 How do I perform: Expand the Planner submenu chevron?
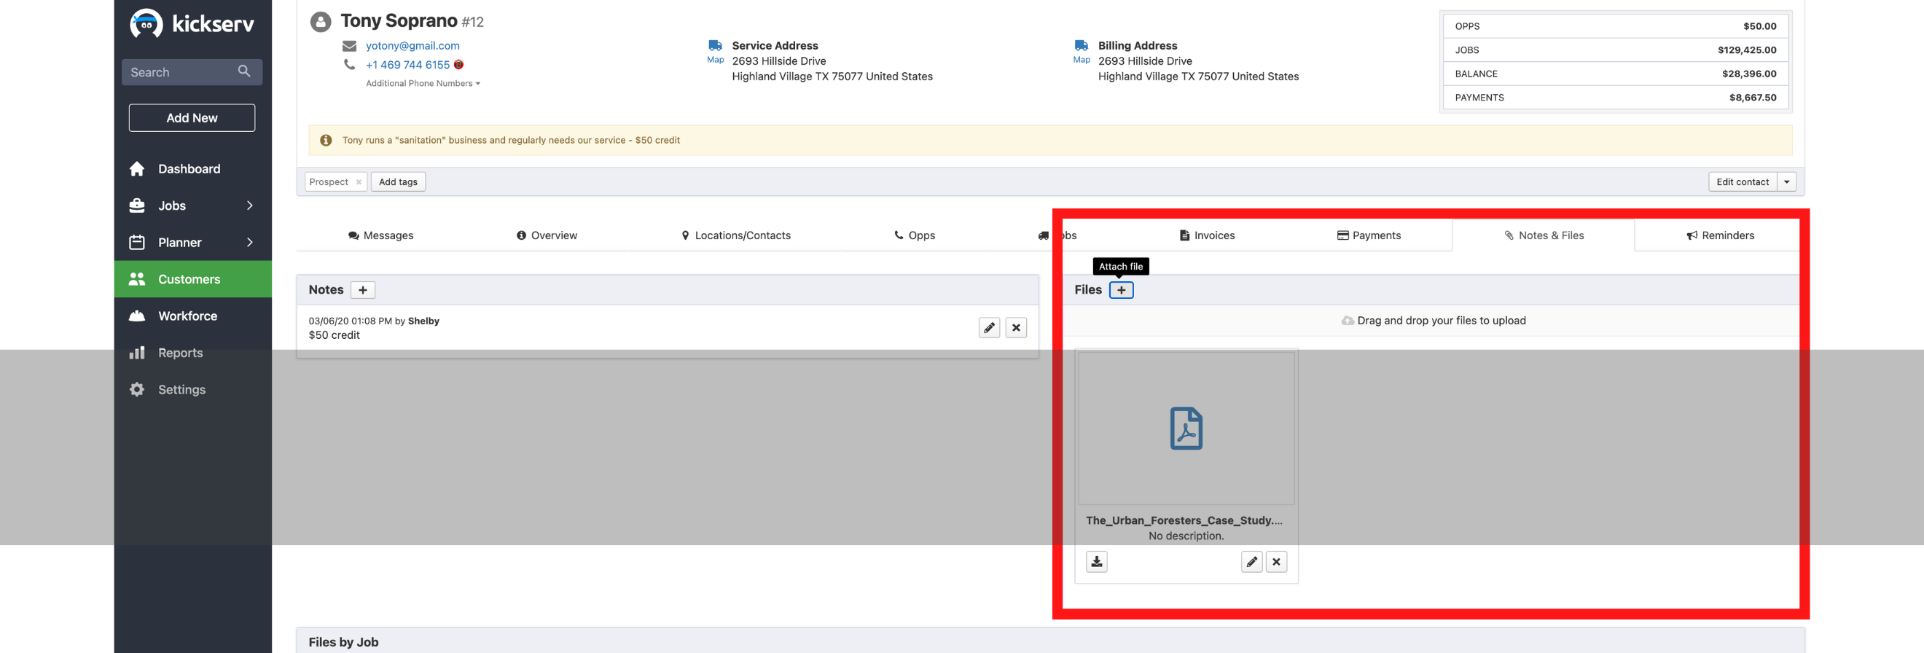pos(249,242)
